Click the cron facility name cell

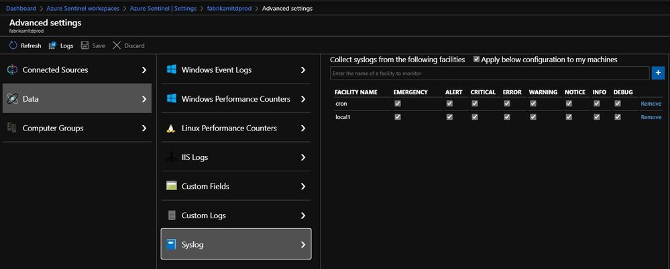[x=341, y=104]
